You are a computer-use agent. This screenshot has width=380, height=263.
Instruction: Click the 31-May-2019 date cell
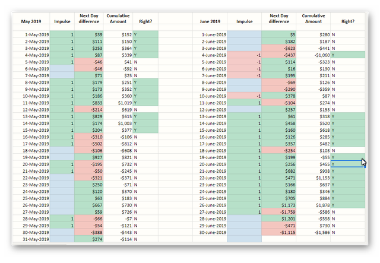click(31, 239)
